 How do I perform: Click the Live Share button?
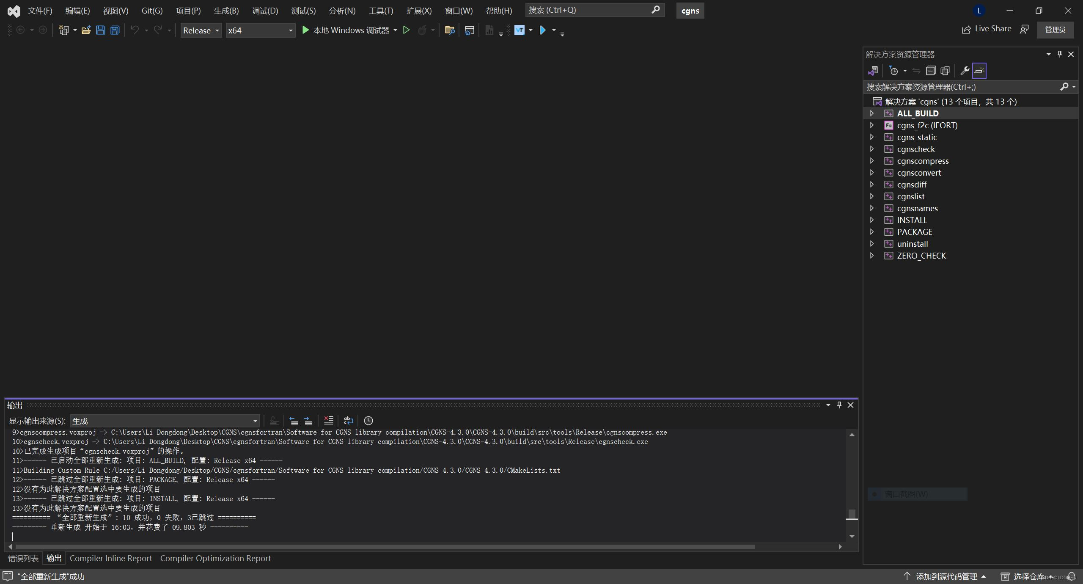tap(987, 29)
